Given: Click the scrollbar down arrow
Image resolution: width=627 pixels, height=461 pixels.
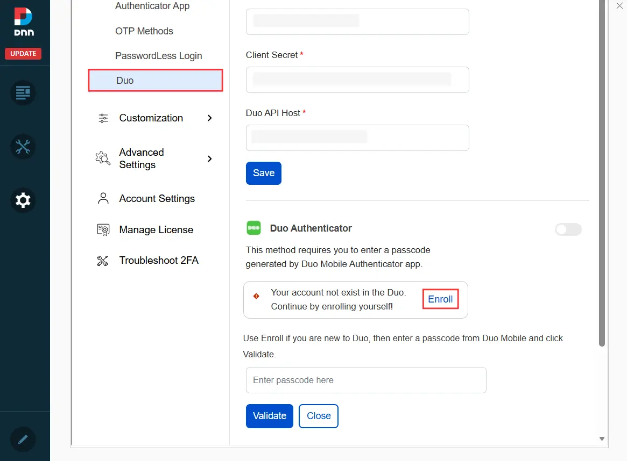Looking at the screenshot, I should tap(602, 438).
